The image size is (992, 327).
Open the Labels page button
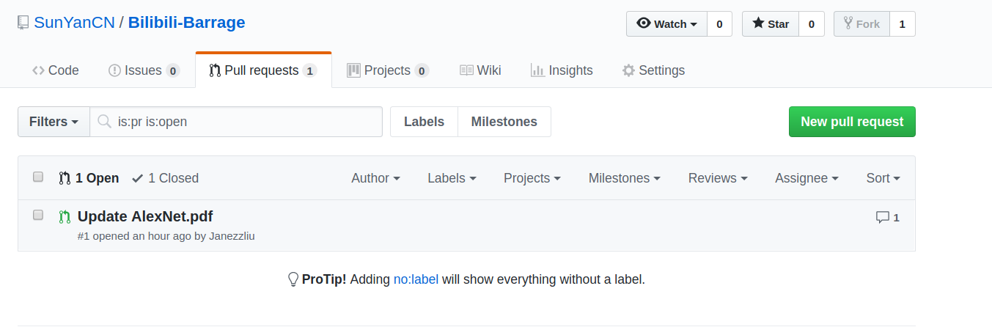pyautogui.click(x=424, y=122)
